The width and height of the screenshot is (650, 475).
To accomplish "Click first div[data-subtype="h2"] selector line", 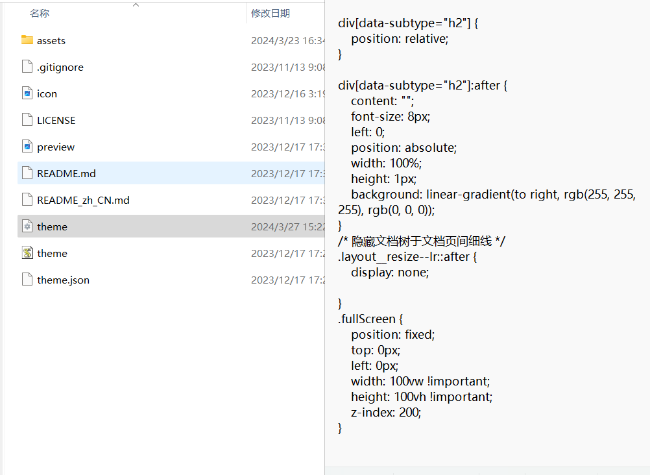I will click(408, 23).
